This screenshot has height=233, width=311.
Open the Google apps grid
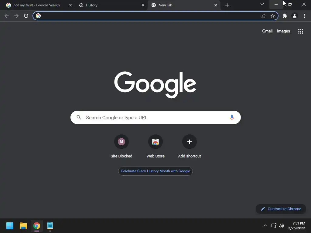click(x=301, y=31)
